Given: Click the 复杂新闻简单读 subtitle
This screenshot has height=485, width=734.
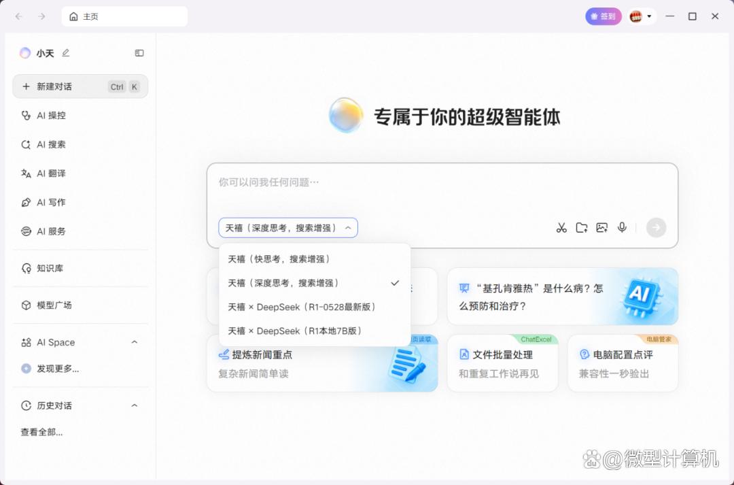Looking at the screenshot, I should (x=254, y=373).
